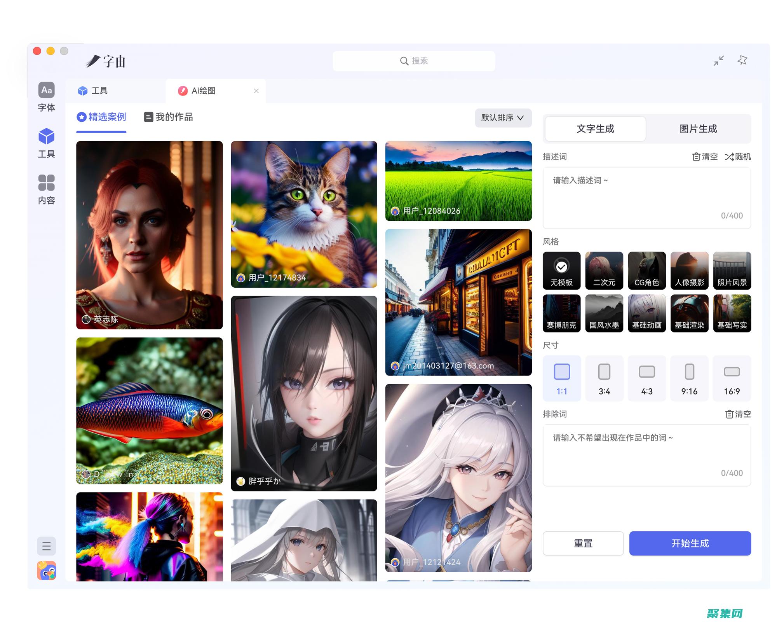This screenshot has height=622, width=777.
Task: Clear the 描述词 with 清空 trash icon
Action: click(x=696, y=157)
